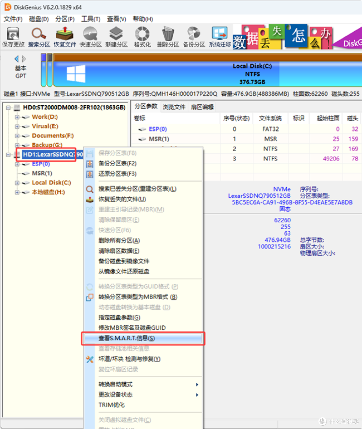Select MSR(1) in the disk tree
Screen dimensions: 362x429
(x=42, y=173)
